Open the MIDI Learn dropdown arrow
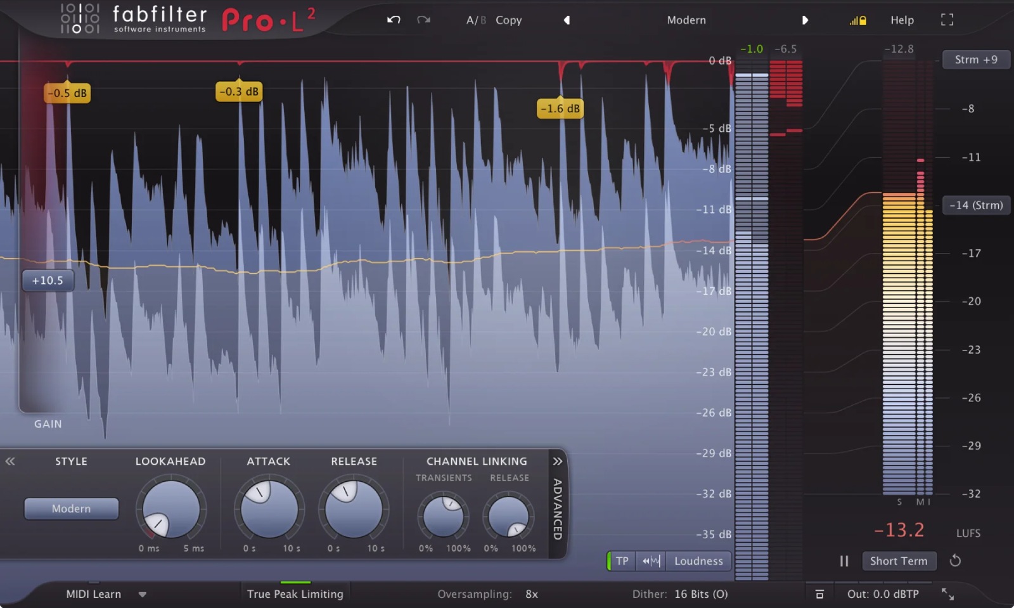 [x=143, y=594]
